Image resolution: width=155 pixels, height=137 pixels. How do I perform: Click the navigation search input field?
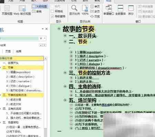tap(19, 38)
